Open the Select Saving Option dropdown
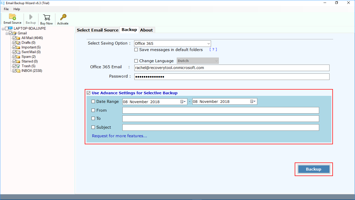The height and width of the screenshot is (200, 355). (173, 43)
